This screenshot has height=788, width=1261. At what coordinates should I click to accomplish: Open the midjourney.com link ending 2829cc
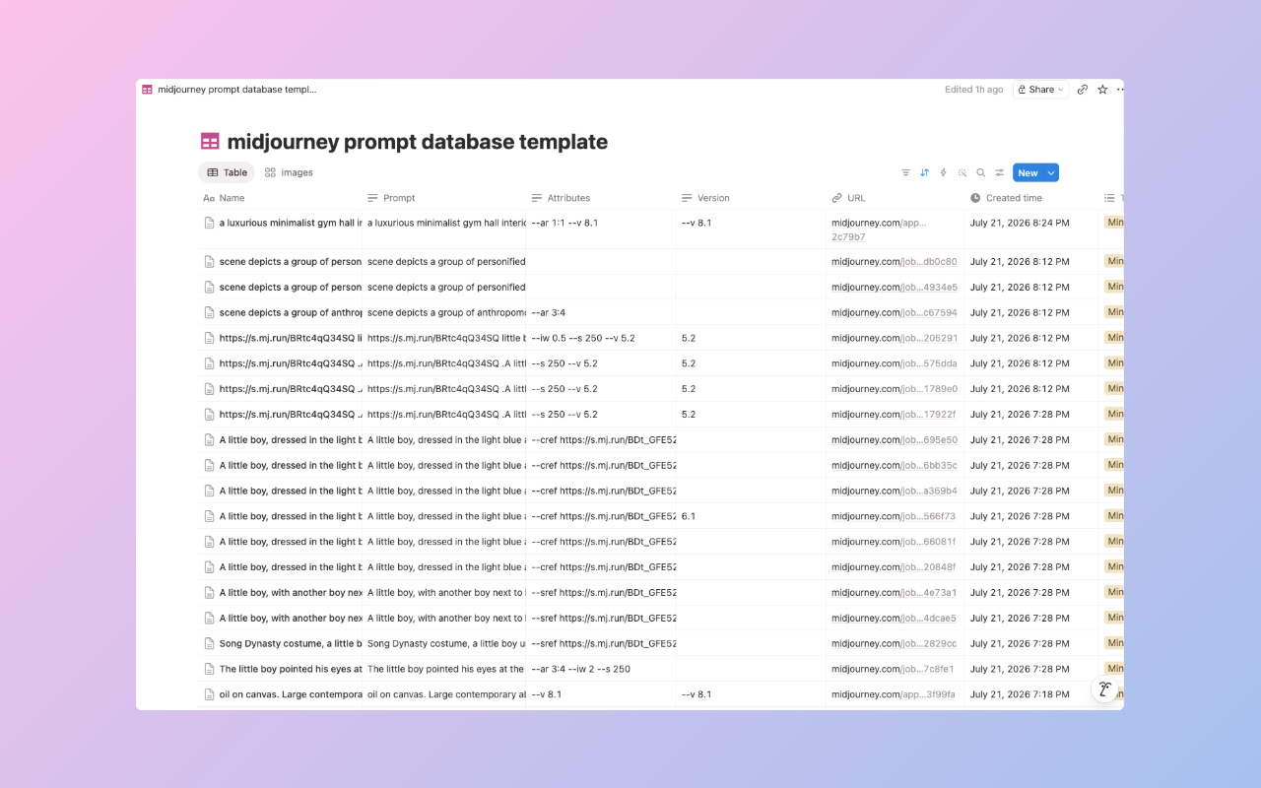pyautogui.click(x=894, y=644)
